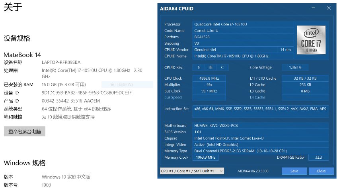Click the AIDA64 CPUID window title
The width and height of the screenshot is (345, 189).
pos(176,9)
